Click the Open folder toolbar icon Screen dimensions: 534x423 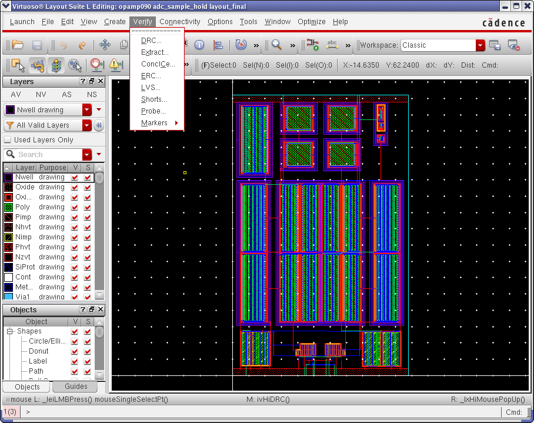coord(18,45)
